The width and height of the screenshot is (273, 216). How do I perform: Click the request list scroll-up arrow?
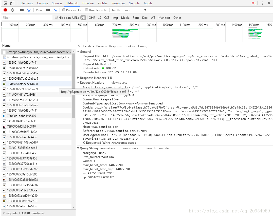[x=74, y=51]
